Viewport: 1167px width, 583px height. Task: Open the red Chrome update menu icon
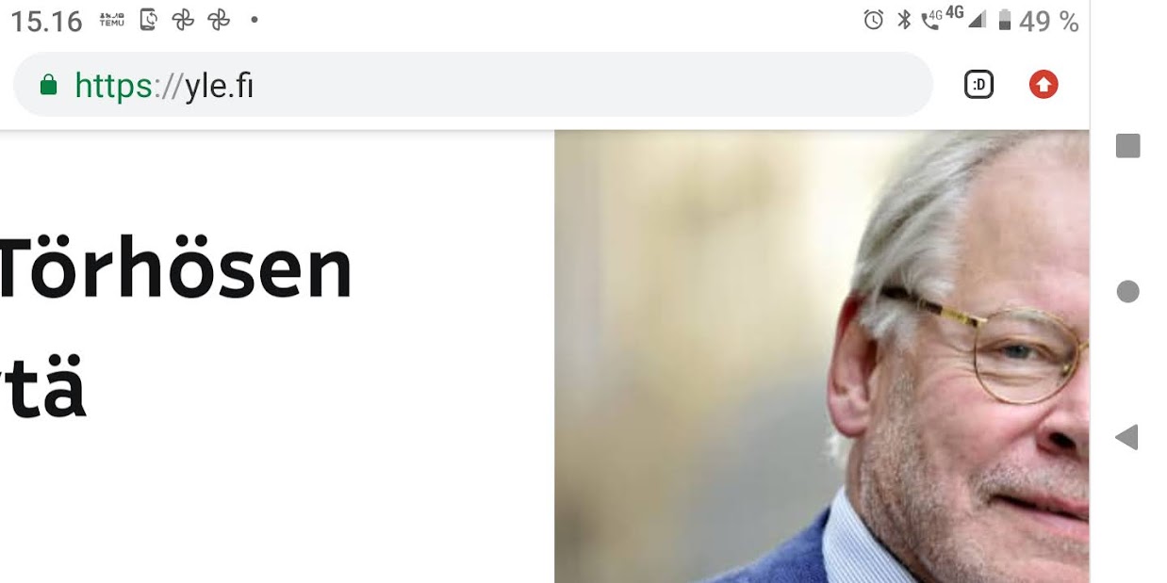pos(1043,85)
